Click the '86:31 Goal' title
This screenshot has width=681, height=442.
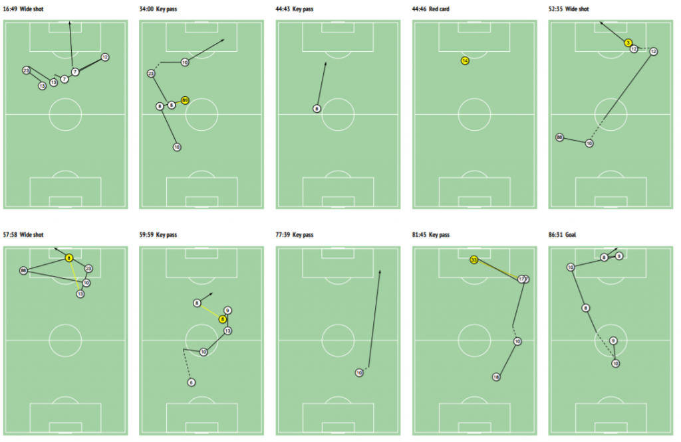[x=562, y=234]
